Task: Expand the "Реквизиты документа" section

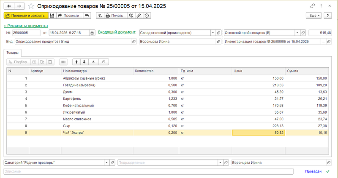Action: click(x=25, y=25)
